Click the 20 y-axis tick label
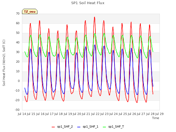 (x=18, y=62)
